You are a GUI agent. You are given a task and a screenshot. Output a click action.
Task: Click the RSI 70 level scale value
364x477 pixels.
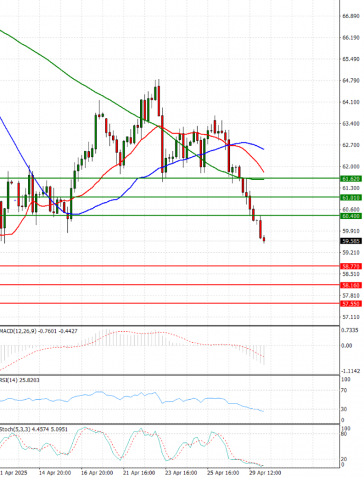point(344,391)
